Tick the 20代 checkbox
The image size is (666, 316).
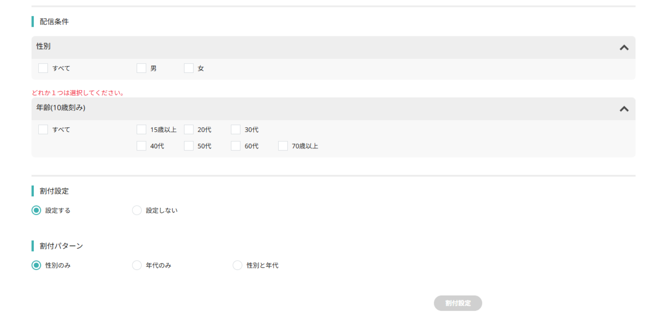point(188,130)
